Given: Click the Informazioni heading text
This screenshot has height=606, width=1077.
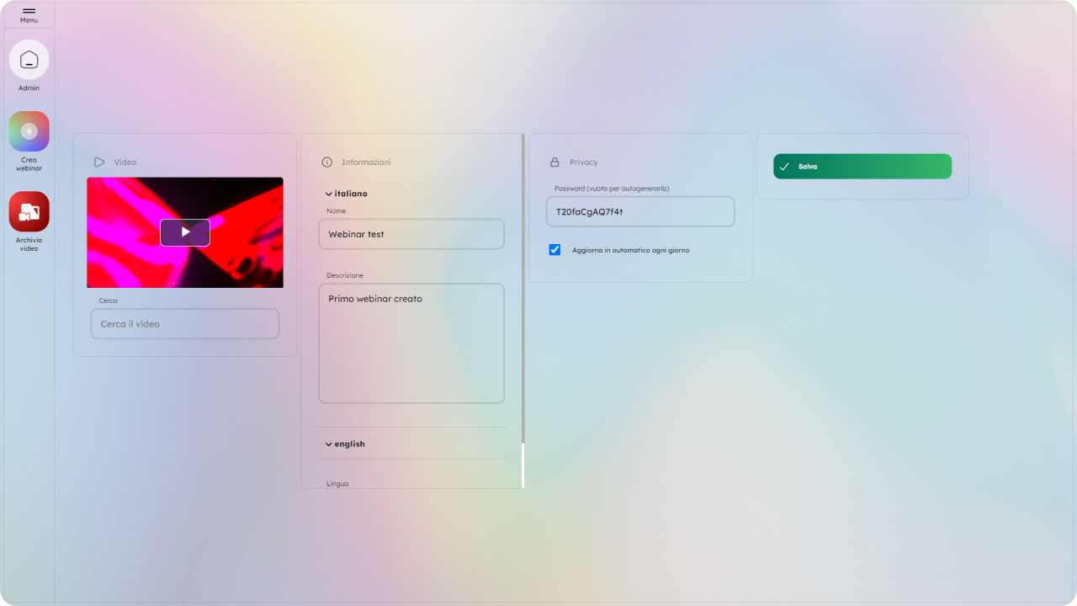Looking at the screenshot, I should pos(366,162).
